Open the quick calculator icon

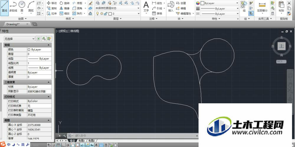click(x=272, y=13)
